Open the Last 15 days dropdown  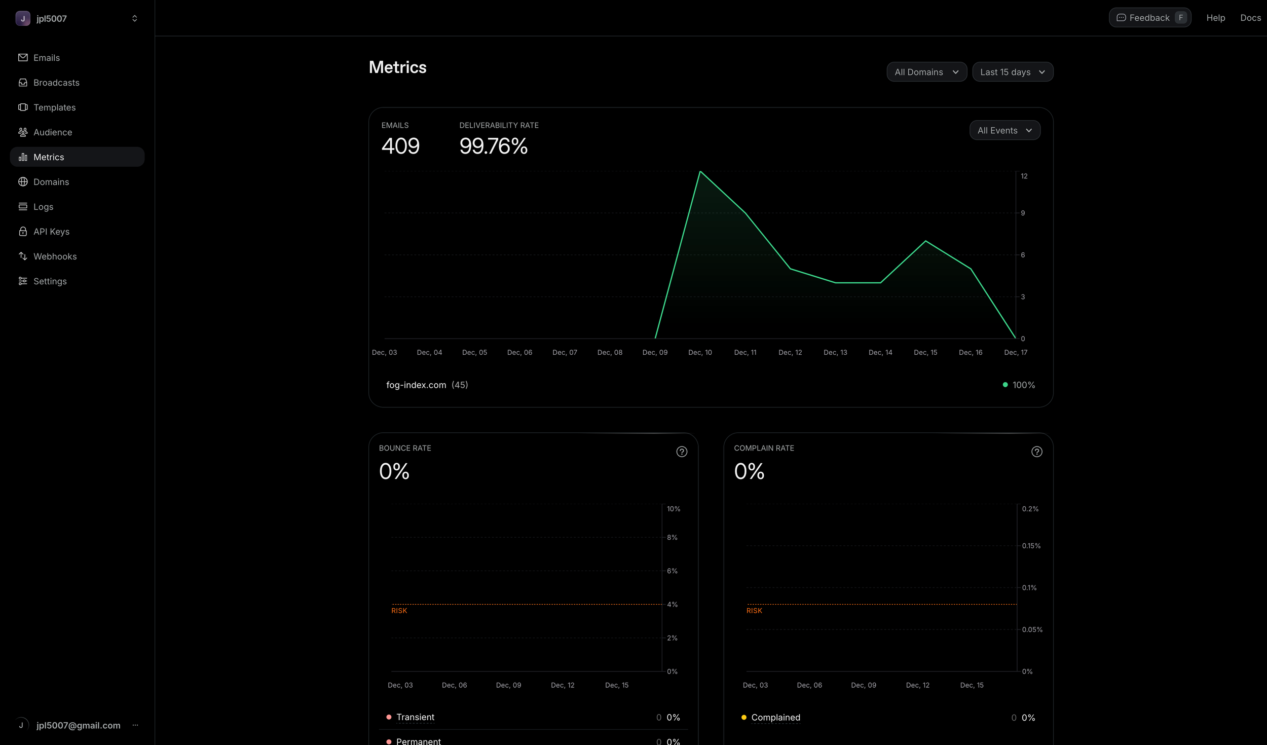1012,72
